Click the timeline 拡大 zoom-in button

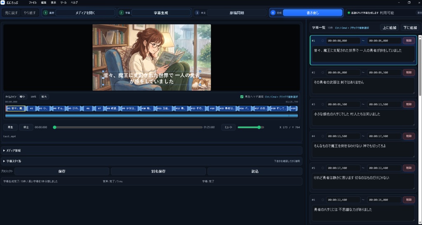tap(44, 97)
